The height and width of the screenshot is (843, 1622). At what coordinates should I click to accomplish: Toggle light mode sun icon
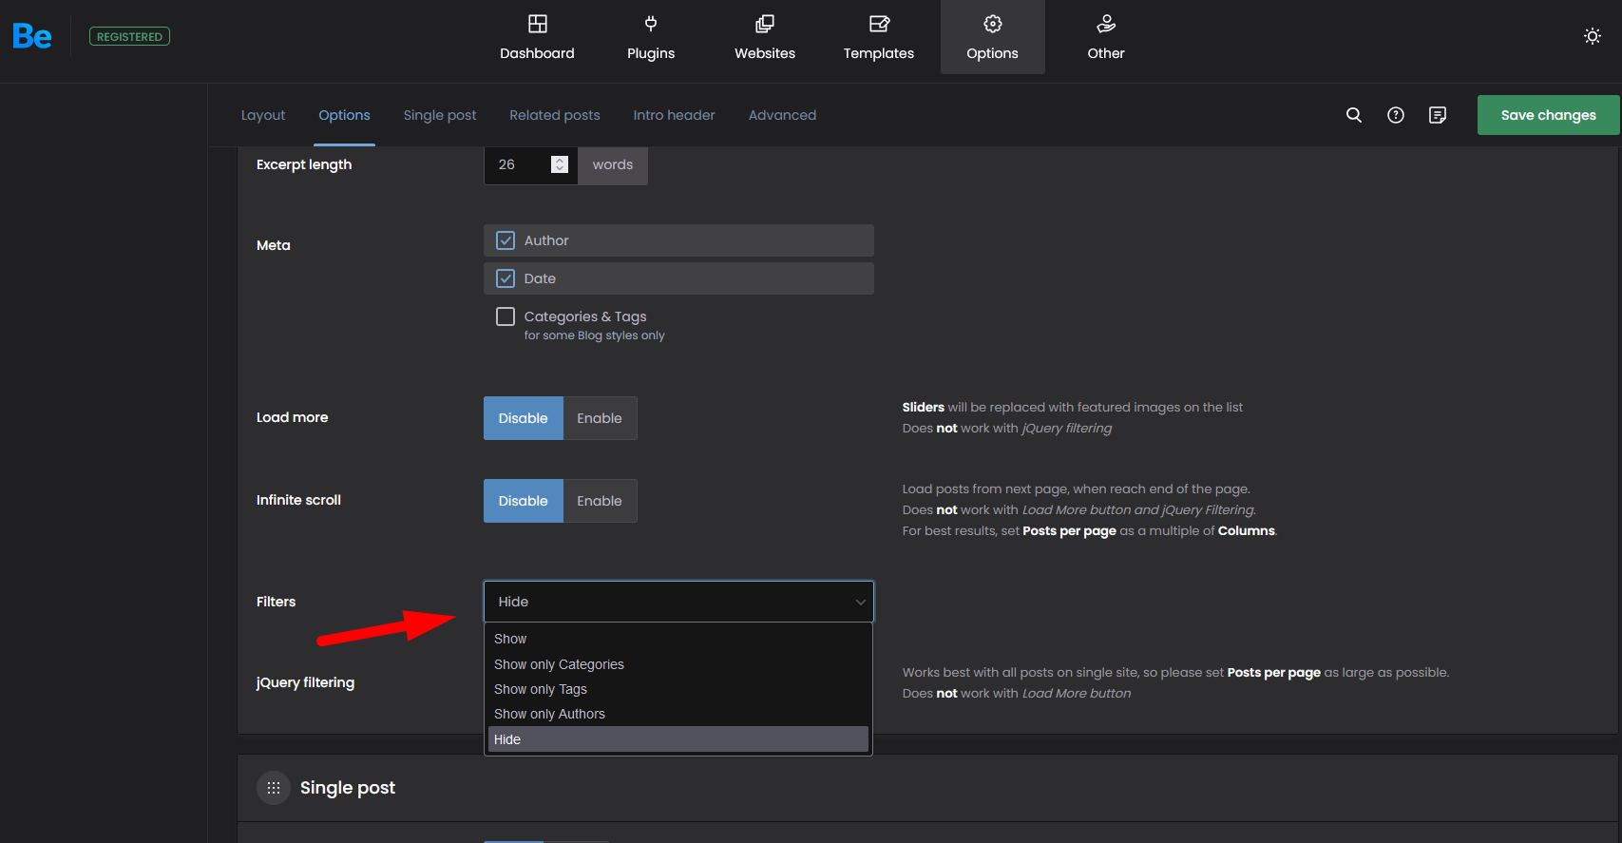point(1593,36)
